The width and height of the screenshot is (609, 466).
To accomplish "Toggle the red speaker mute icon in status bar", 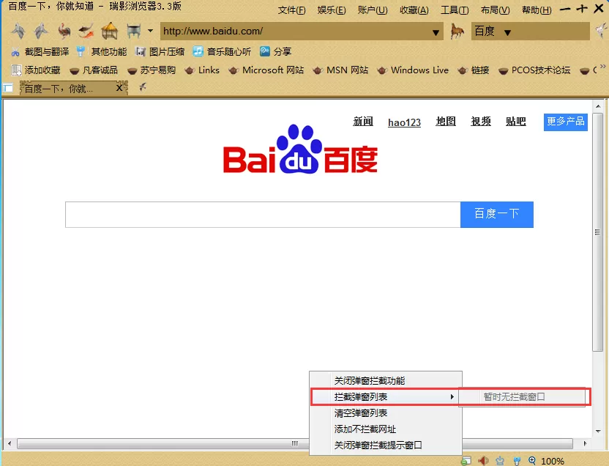I will [x=484, y=461].
